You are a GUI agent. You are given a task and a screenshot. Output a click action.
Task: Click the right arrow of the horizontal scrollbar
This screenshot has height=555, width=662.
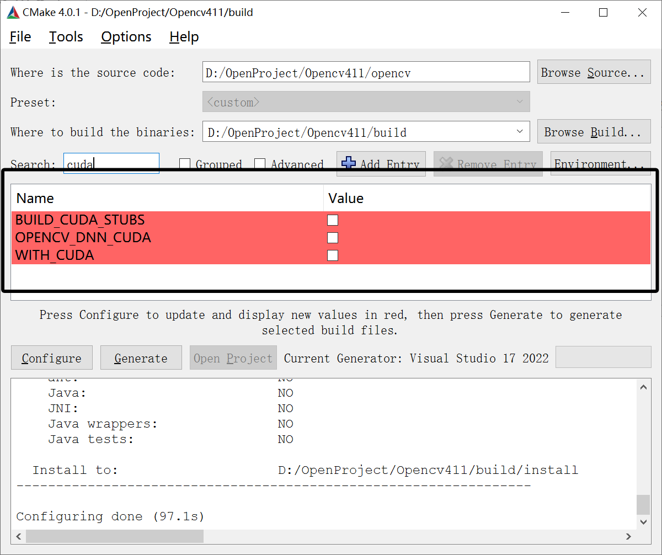tap(629, 536)
